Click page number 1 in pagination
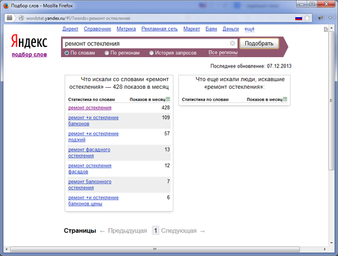338x256 pixels. point(155,230)
